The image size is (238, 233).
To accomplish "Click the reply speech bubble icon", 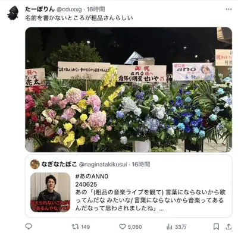I will coord(29,226).
